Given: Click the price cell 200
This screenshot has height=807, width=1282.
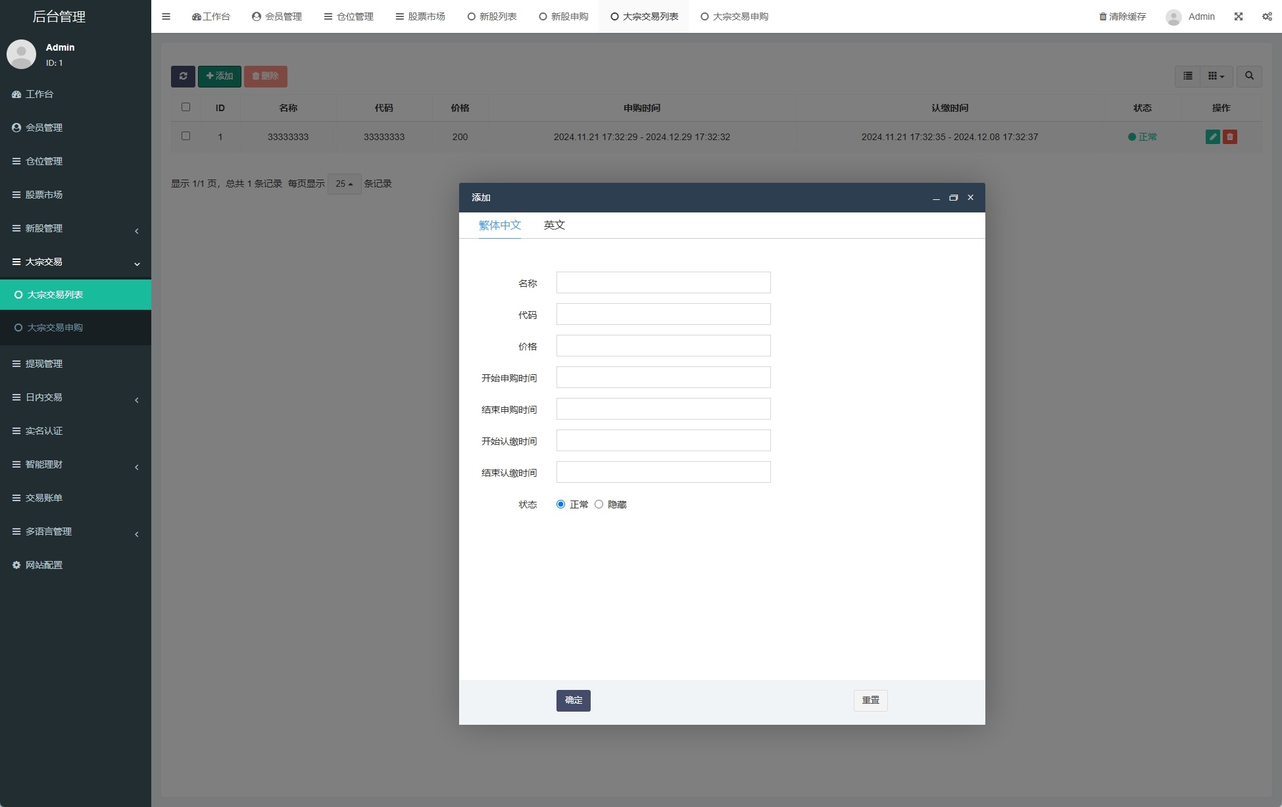Looking at the screenshot, I should (x=460, y=137).
